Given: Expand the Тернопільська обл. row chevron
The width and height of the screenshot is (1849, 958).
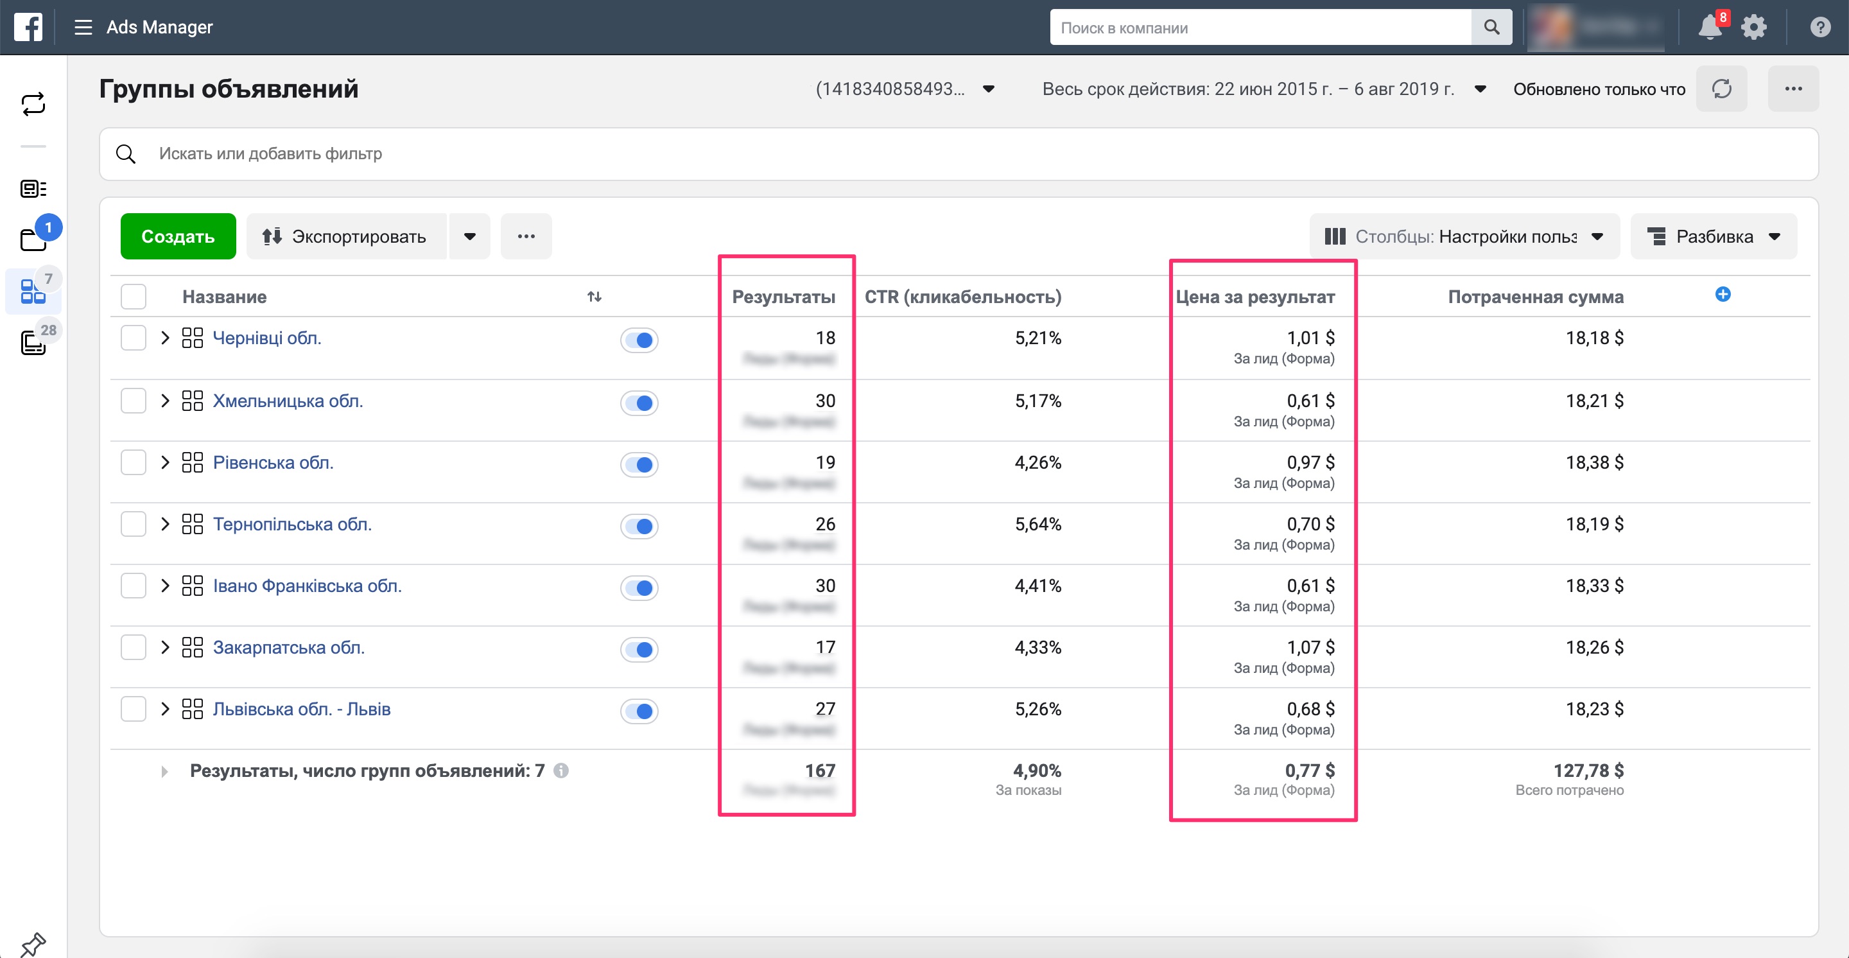Looking at the screenshot, I should click(x=165, y=525).
